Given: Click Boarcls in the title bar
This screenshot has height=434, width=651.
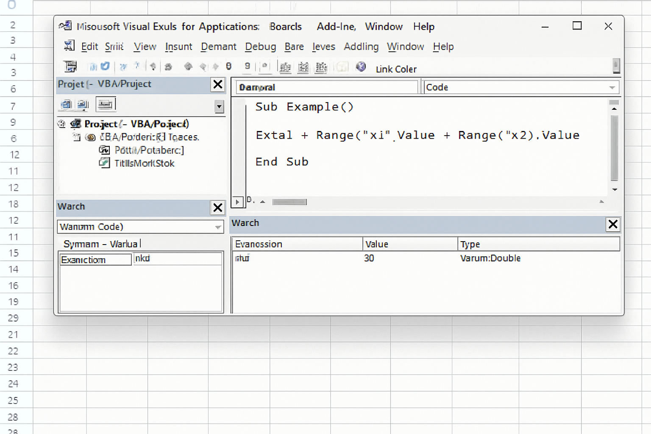Looking at the screenshot, I should [286, 26].
